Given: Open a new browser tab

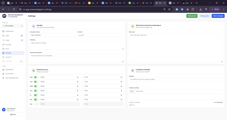Looking at the screenshot, I should 197,3.
